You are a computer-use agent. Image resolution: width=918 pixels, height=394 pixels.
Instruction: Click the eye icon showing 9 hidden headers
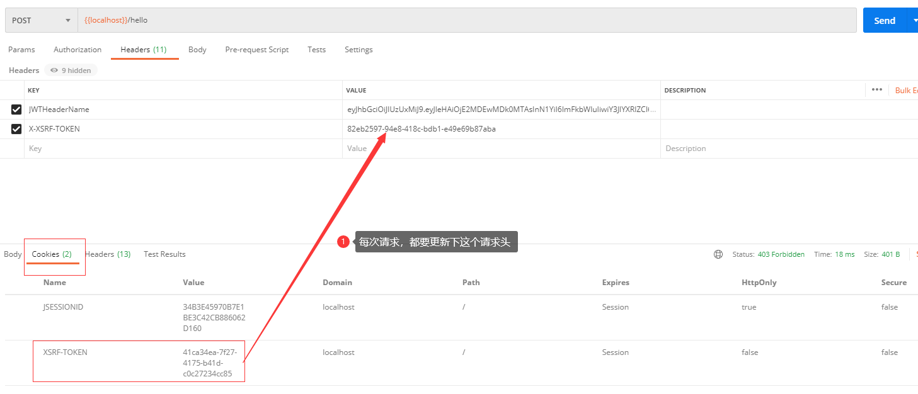point(70,70)
